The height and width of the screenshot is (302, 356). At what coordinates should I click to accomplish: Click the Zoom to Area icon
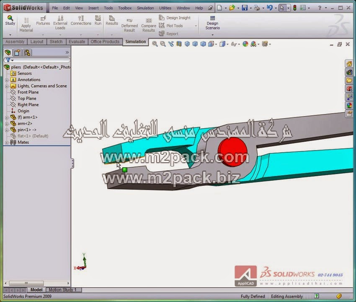[163, 44]
